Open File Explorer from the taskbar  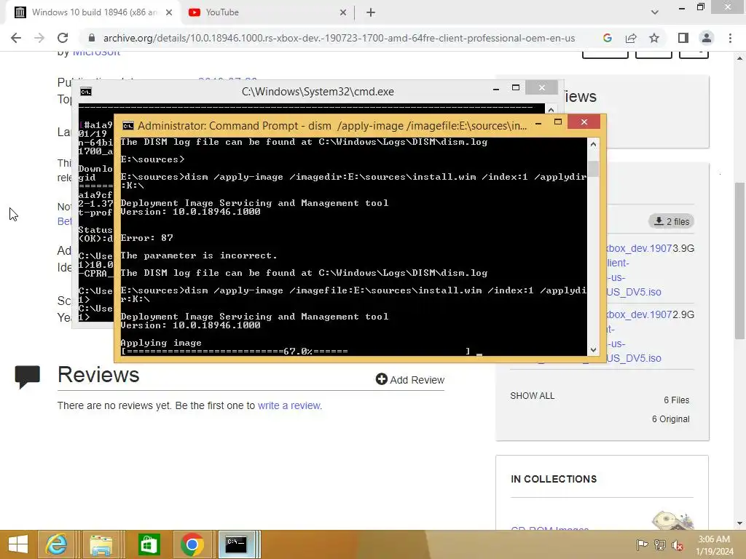(101, 544)
